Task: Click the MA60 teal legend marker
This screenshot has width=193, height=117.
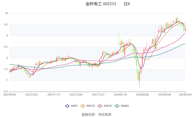Action: 117,106
